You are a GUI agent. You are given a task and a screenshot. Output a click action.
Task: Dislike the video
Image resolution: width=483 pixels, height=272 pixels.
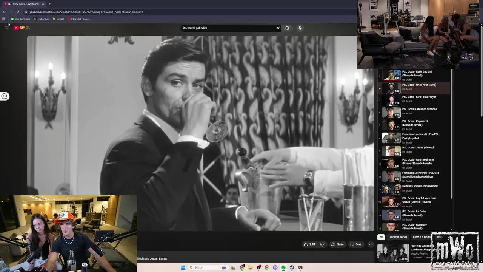322,244
